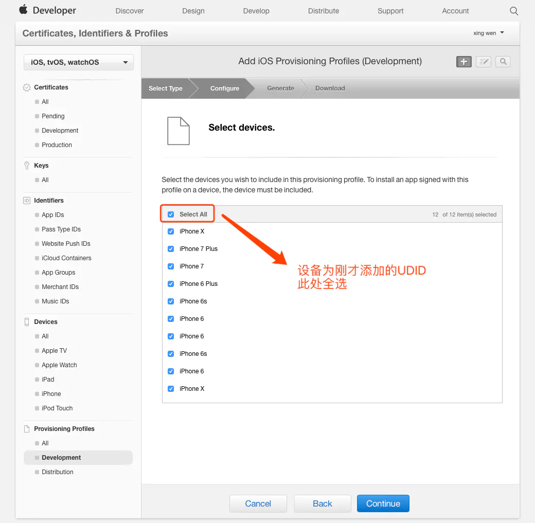Viewport: 535px width, 523px height.
Task: Click the Keys section key icon
Action: point(27,166)
